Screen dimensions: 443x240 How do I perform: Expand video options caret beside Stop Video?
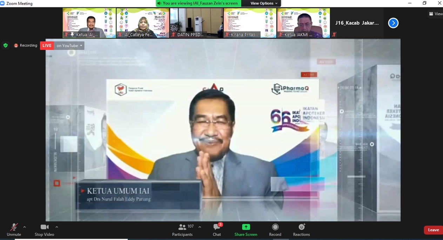(x=56, y=227)
